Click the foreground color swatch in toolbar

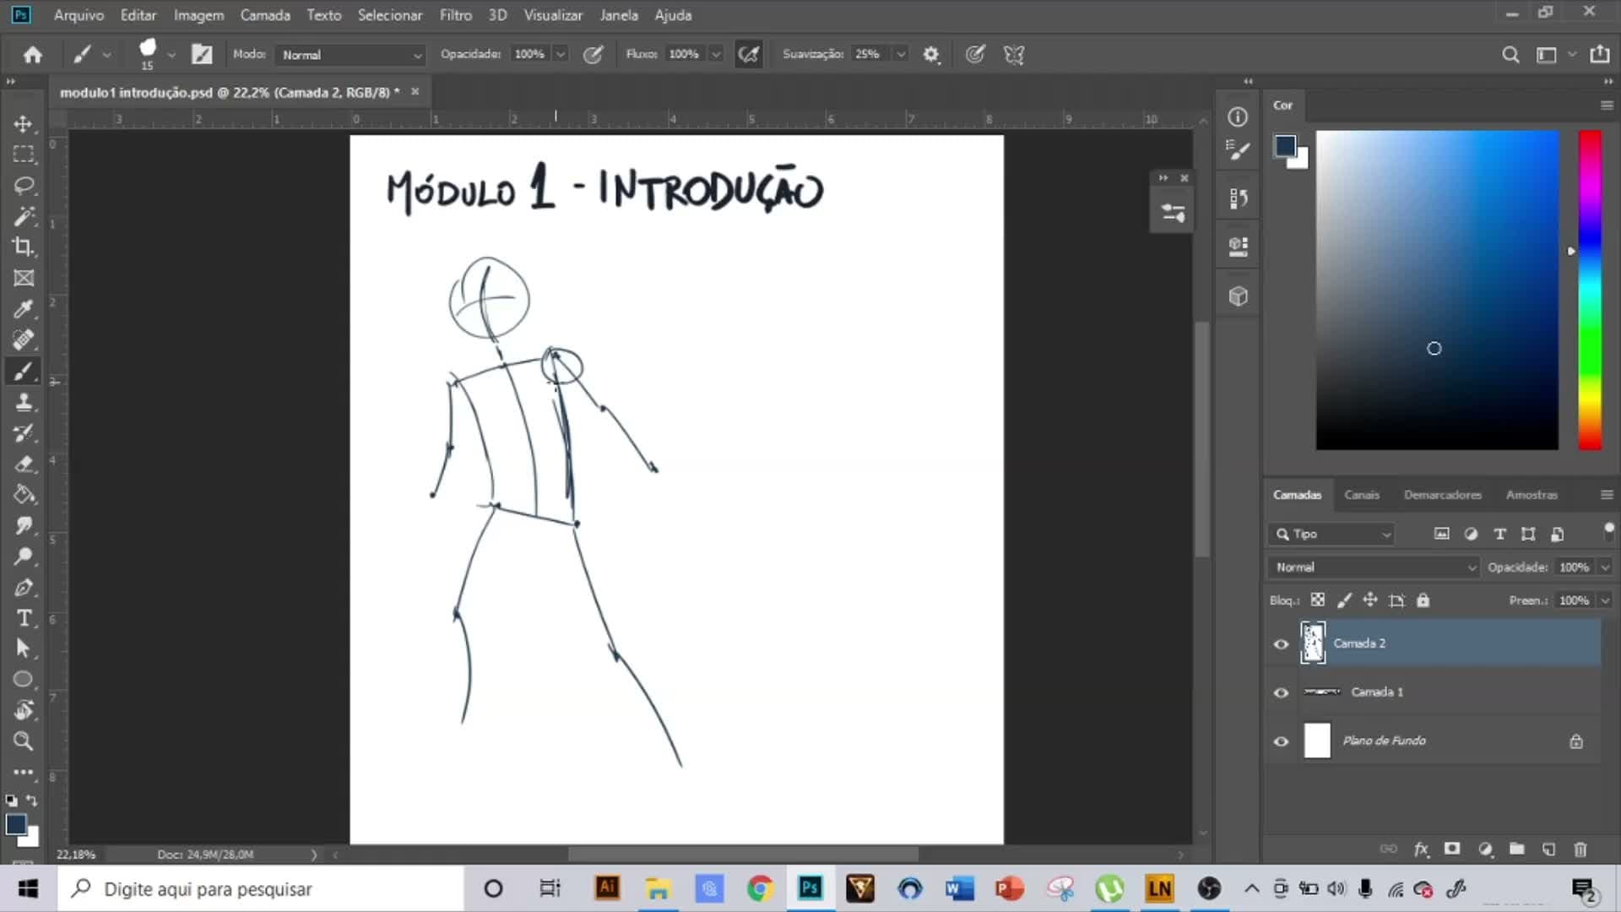[x=16, y=825]
